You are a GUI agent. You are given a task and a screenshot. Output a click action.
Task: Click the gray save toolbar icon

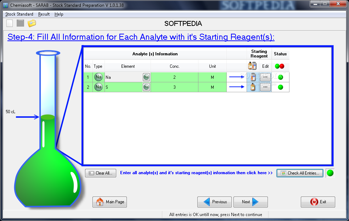20,23
